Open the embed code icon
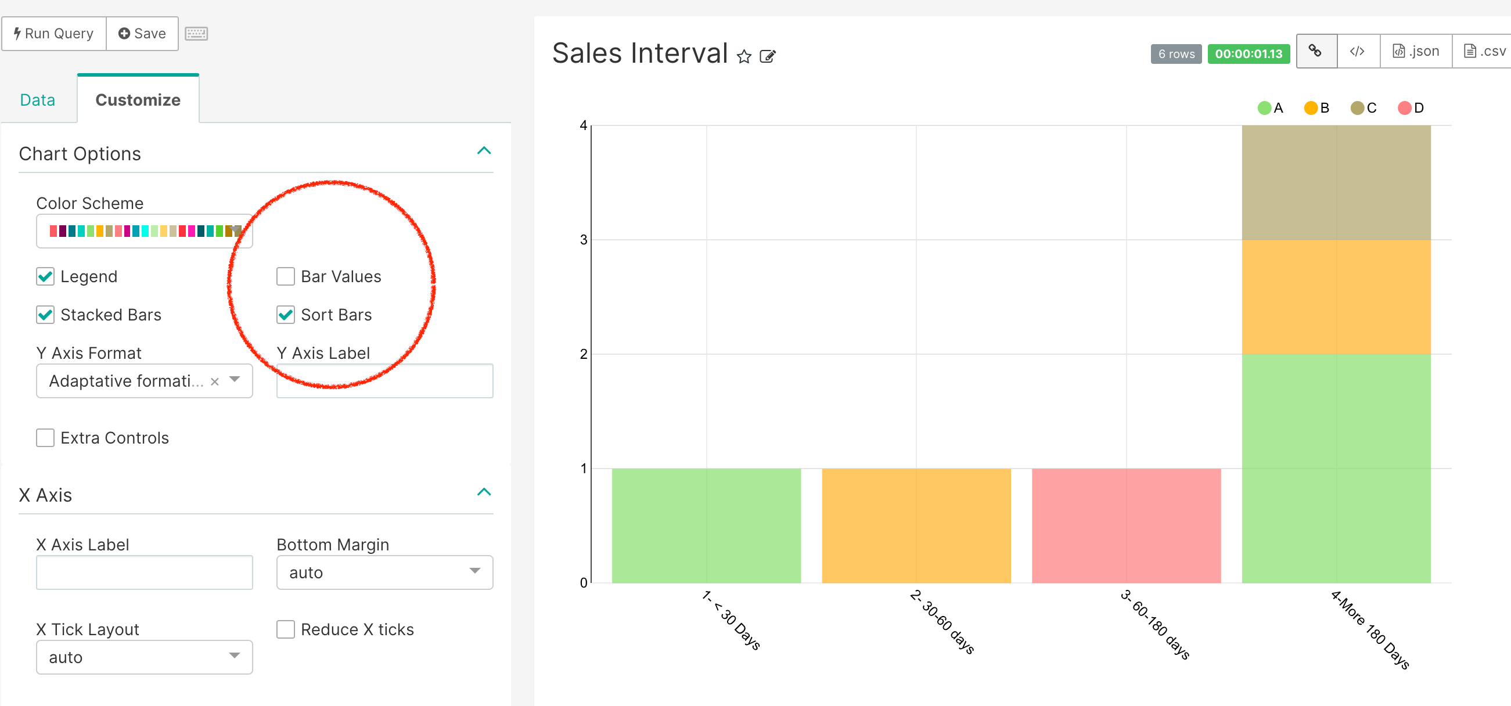Image resolution: width=1511 pixels, height=706 pixels. pos(1358,51)
